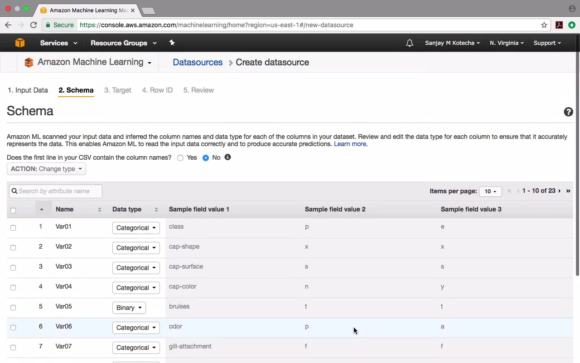This screenshot has height=363, width=580.
Task: Click the AWS home cube icon
Action: [19, 43]
